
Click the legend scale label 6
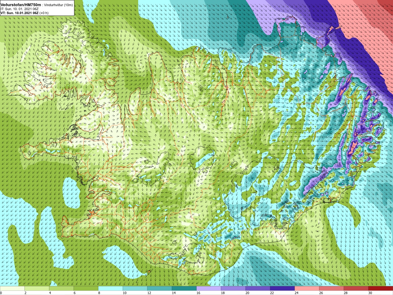pyautogui.click(x=75, y=293)
